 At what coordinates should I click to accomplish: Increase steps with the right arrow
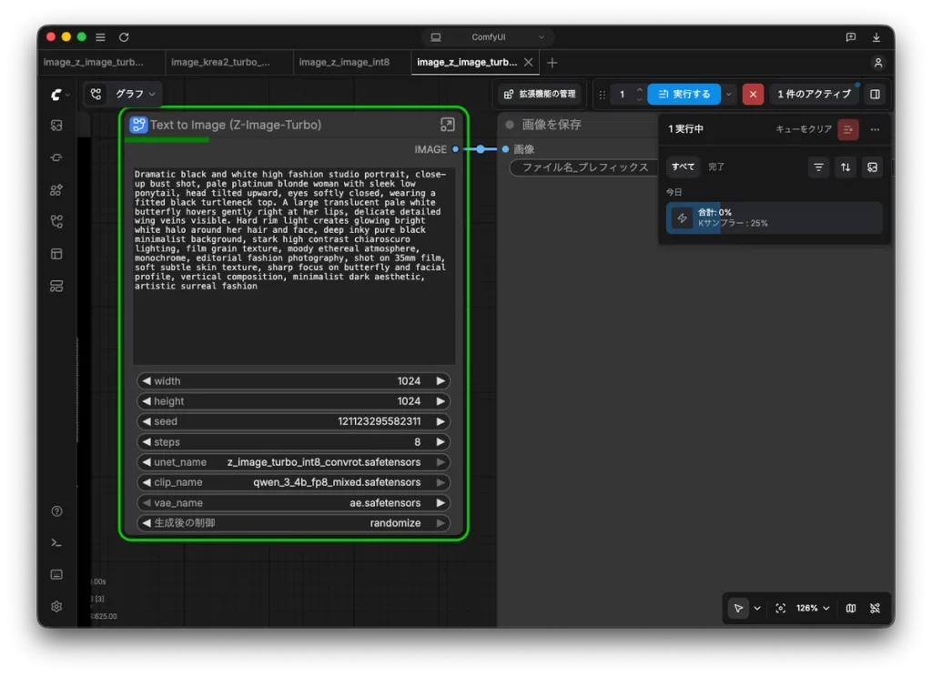[441, 441]
